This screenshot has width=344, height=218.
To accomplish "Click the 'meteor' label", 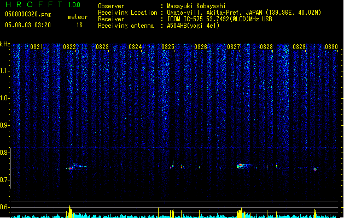I will 78,17.
